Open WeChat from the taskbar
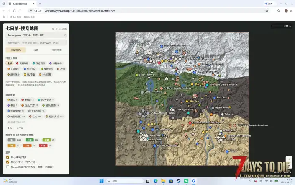This screenshot has height=185, width=295. tap(186, 181)
